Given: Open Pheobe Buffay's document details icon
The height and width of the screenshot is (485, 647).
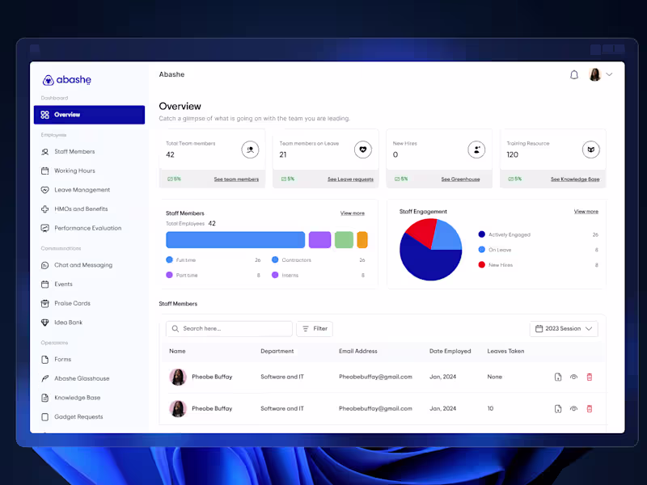Looking at the screenshot, I should (558, 377).
